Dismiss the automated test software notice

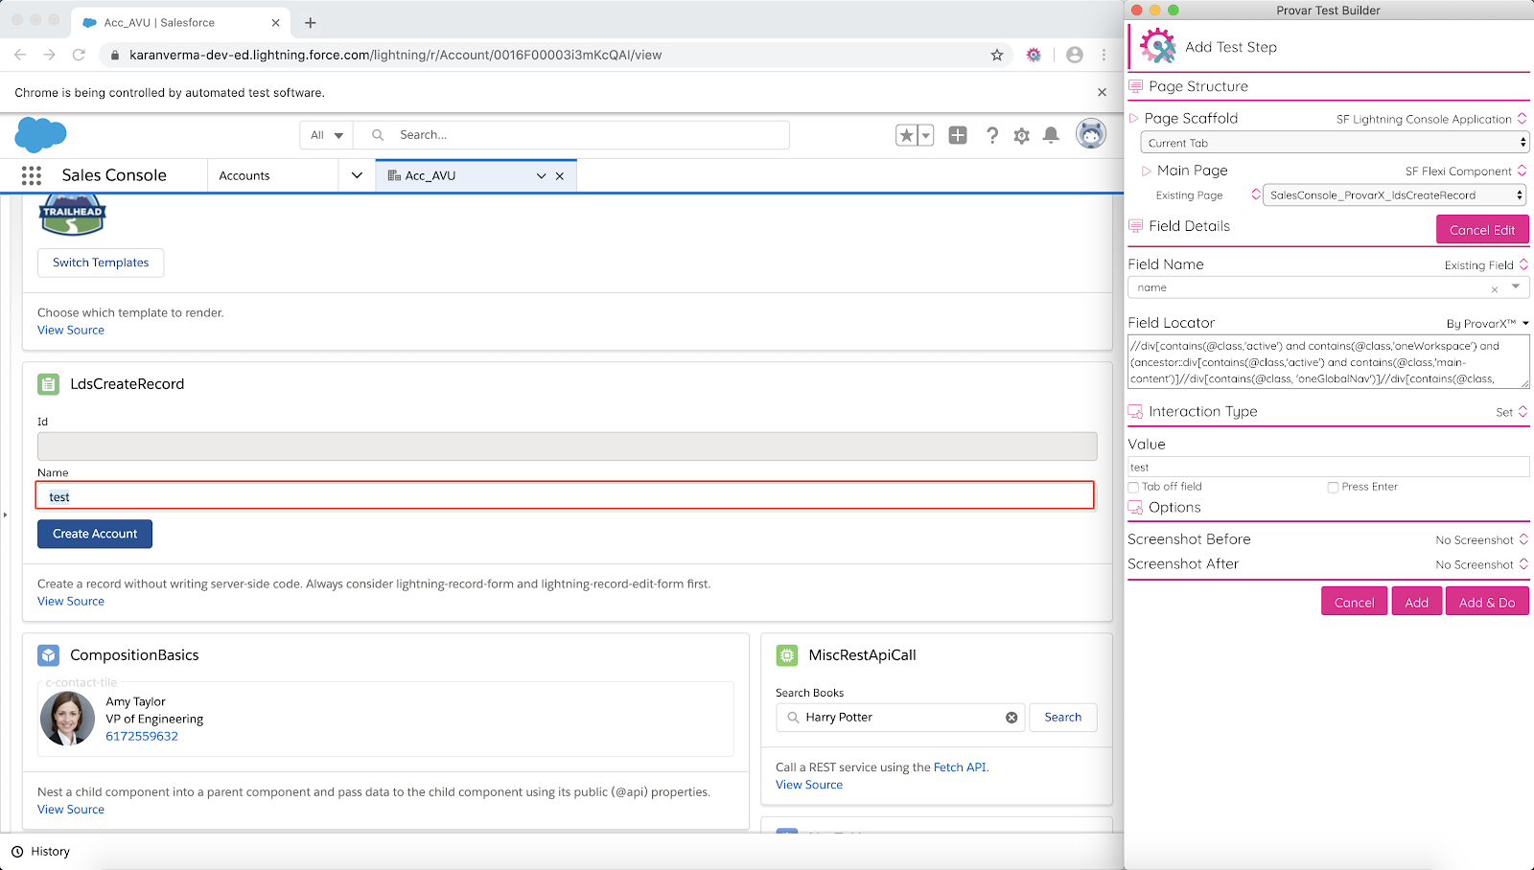(1102, 92)
